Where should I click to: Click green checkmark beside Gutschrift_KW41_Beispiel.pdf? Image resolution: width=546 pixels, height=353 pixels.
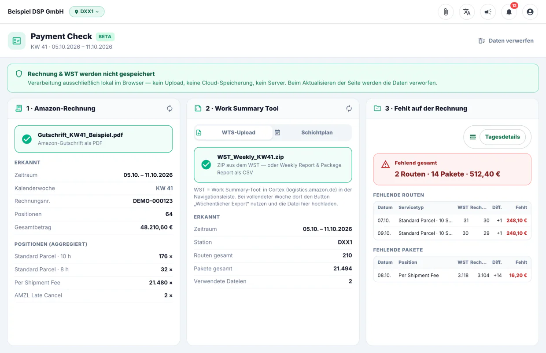point(27,139)
